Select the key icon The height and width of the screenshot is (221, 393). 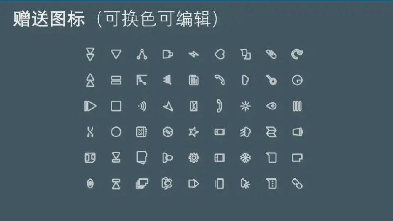[x=271, y=80]
